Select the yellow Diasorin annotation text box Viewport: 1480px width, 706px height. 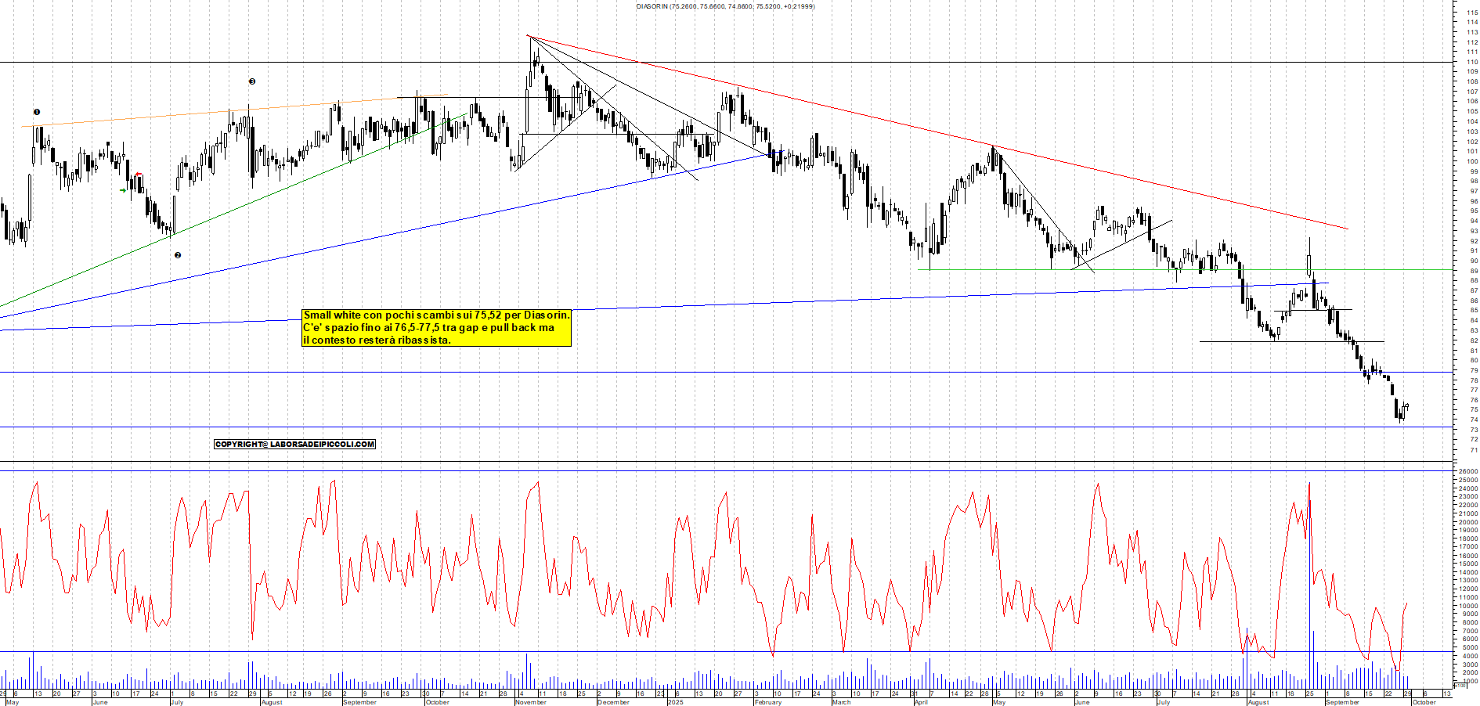(x=436, y=327)
